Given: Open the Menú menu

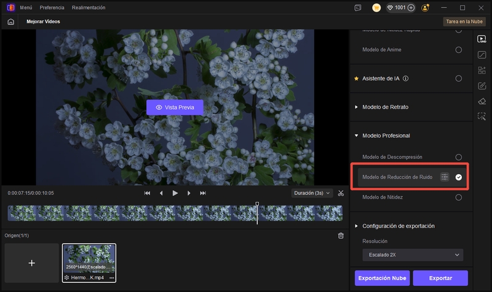Looking at the screenshot, I should (x=26, y=7).
